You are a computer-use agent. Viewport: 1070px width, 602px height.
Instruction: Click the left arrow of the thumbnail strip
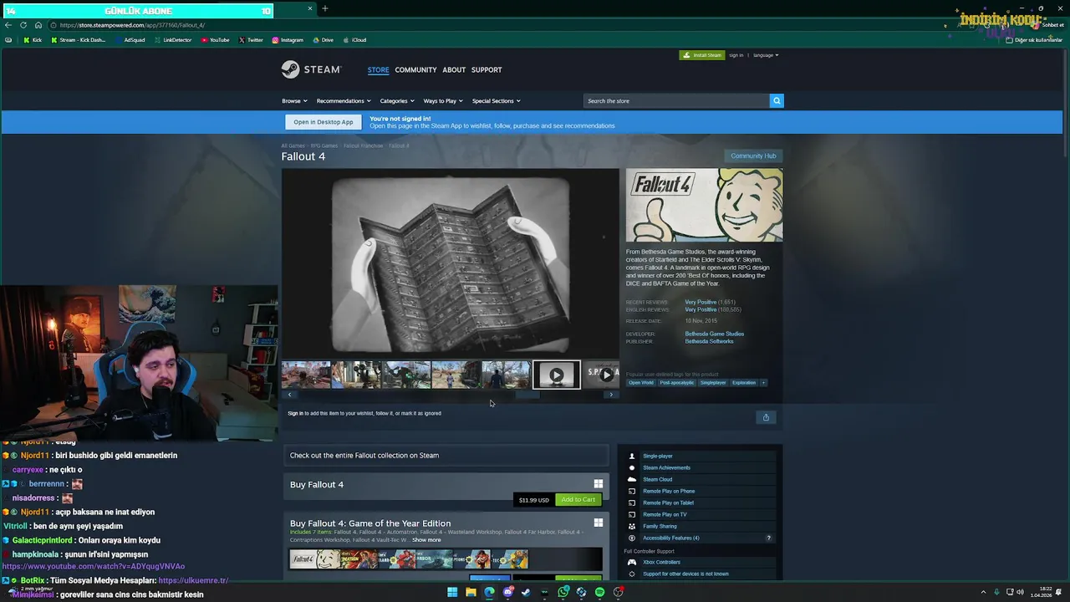[x=290, y=395]
